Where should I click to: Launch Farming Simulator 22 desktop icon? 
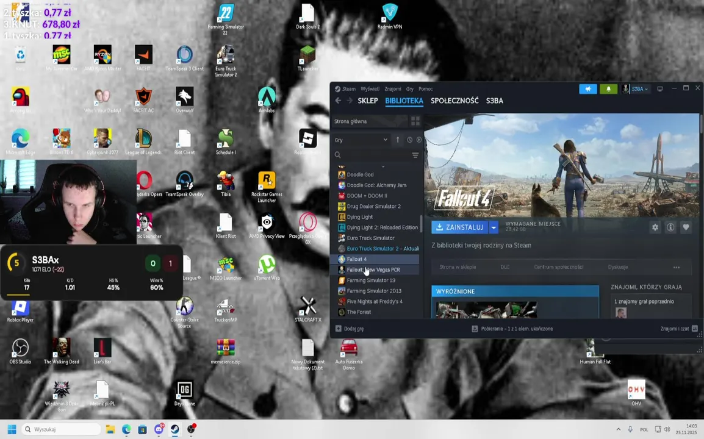tap(225, 19)
